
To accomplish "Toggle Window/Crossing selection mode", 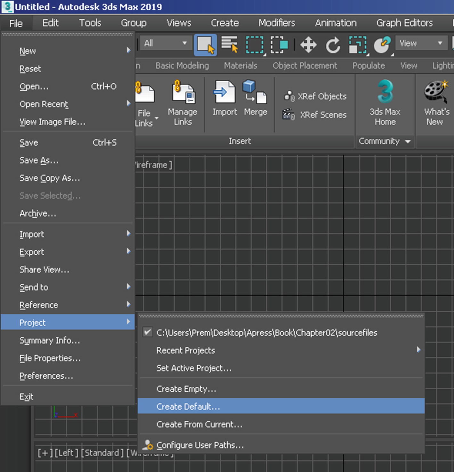I will 279,45.
